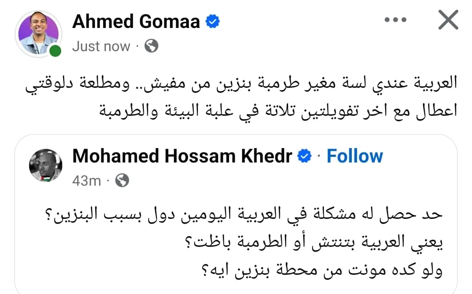The width and height of the screenshot is (472, 294).
Task: Expand post actions with the ellipsis control
Action: point(396,19)
